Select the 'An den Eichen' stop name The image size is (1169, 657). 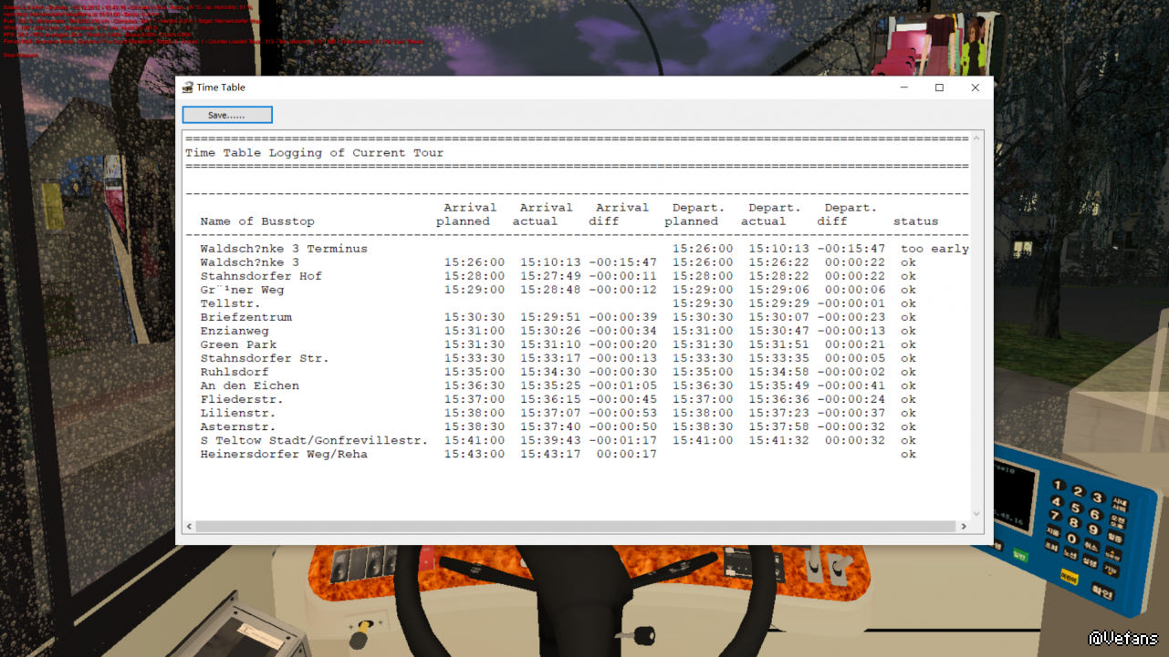coord(249,385)
